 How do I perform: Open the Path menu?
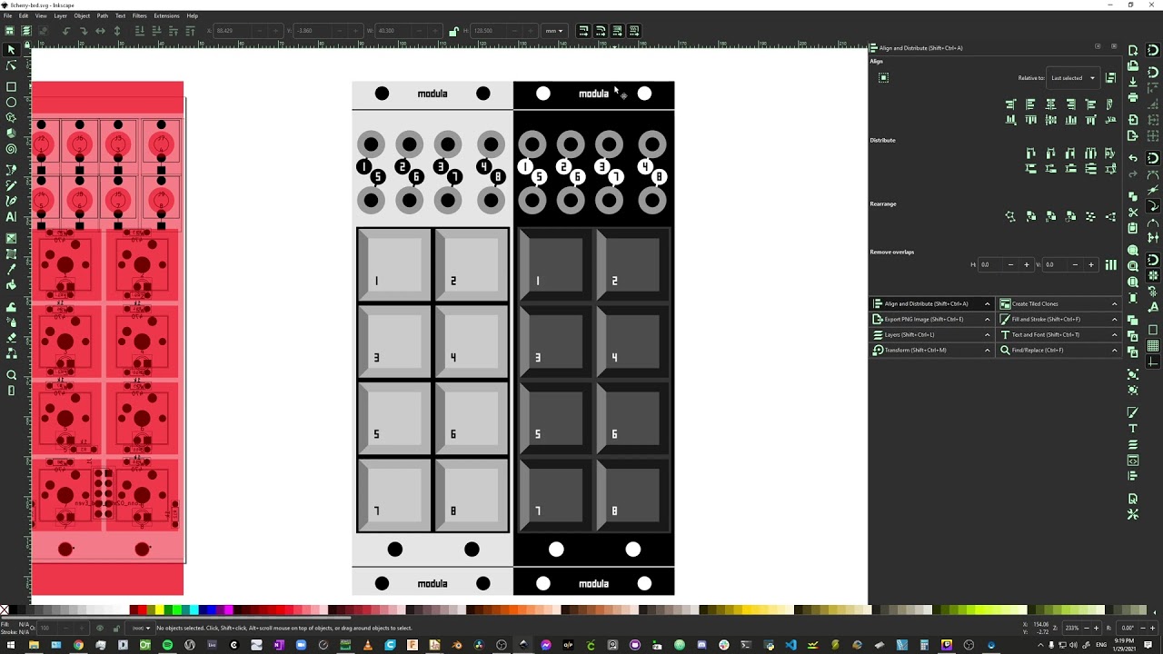click(102, 15)
